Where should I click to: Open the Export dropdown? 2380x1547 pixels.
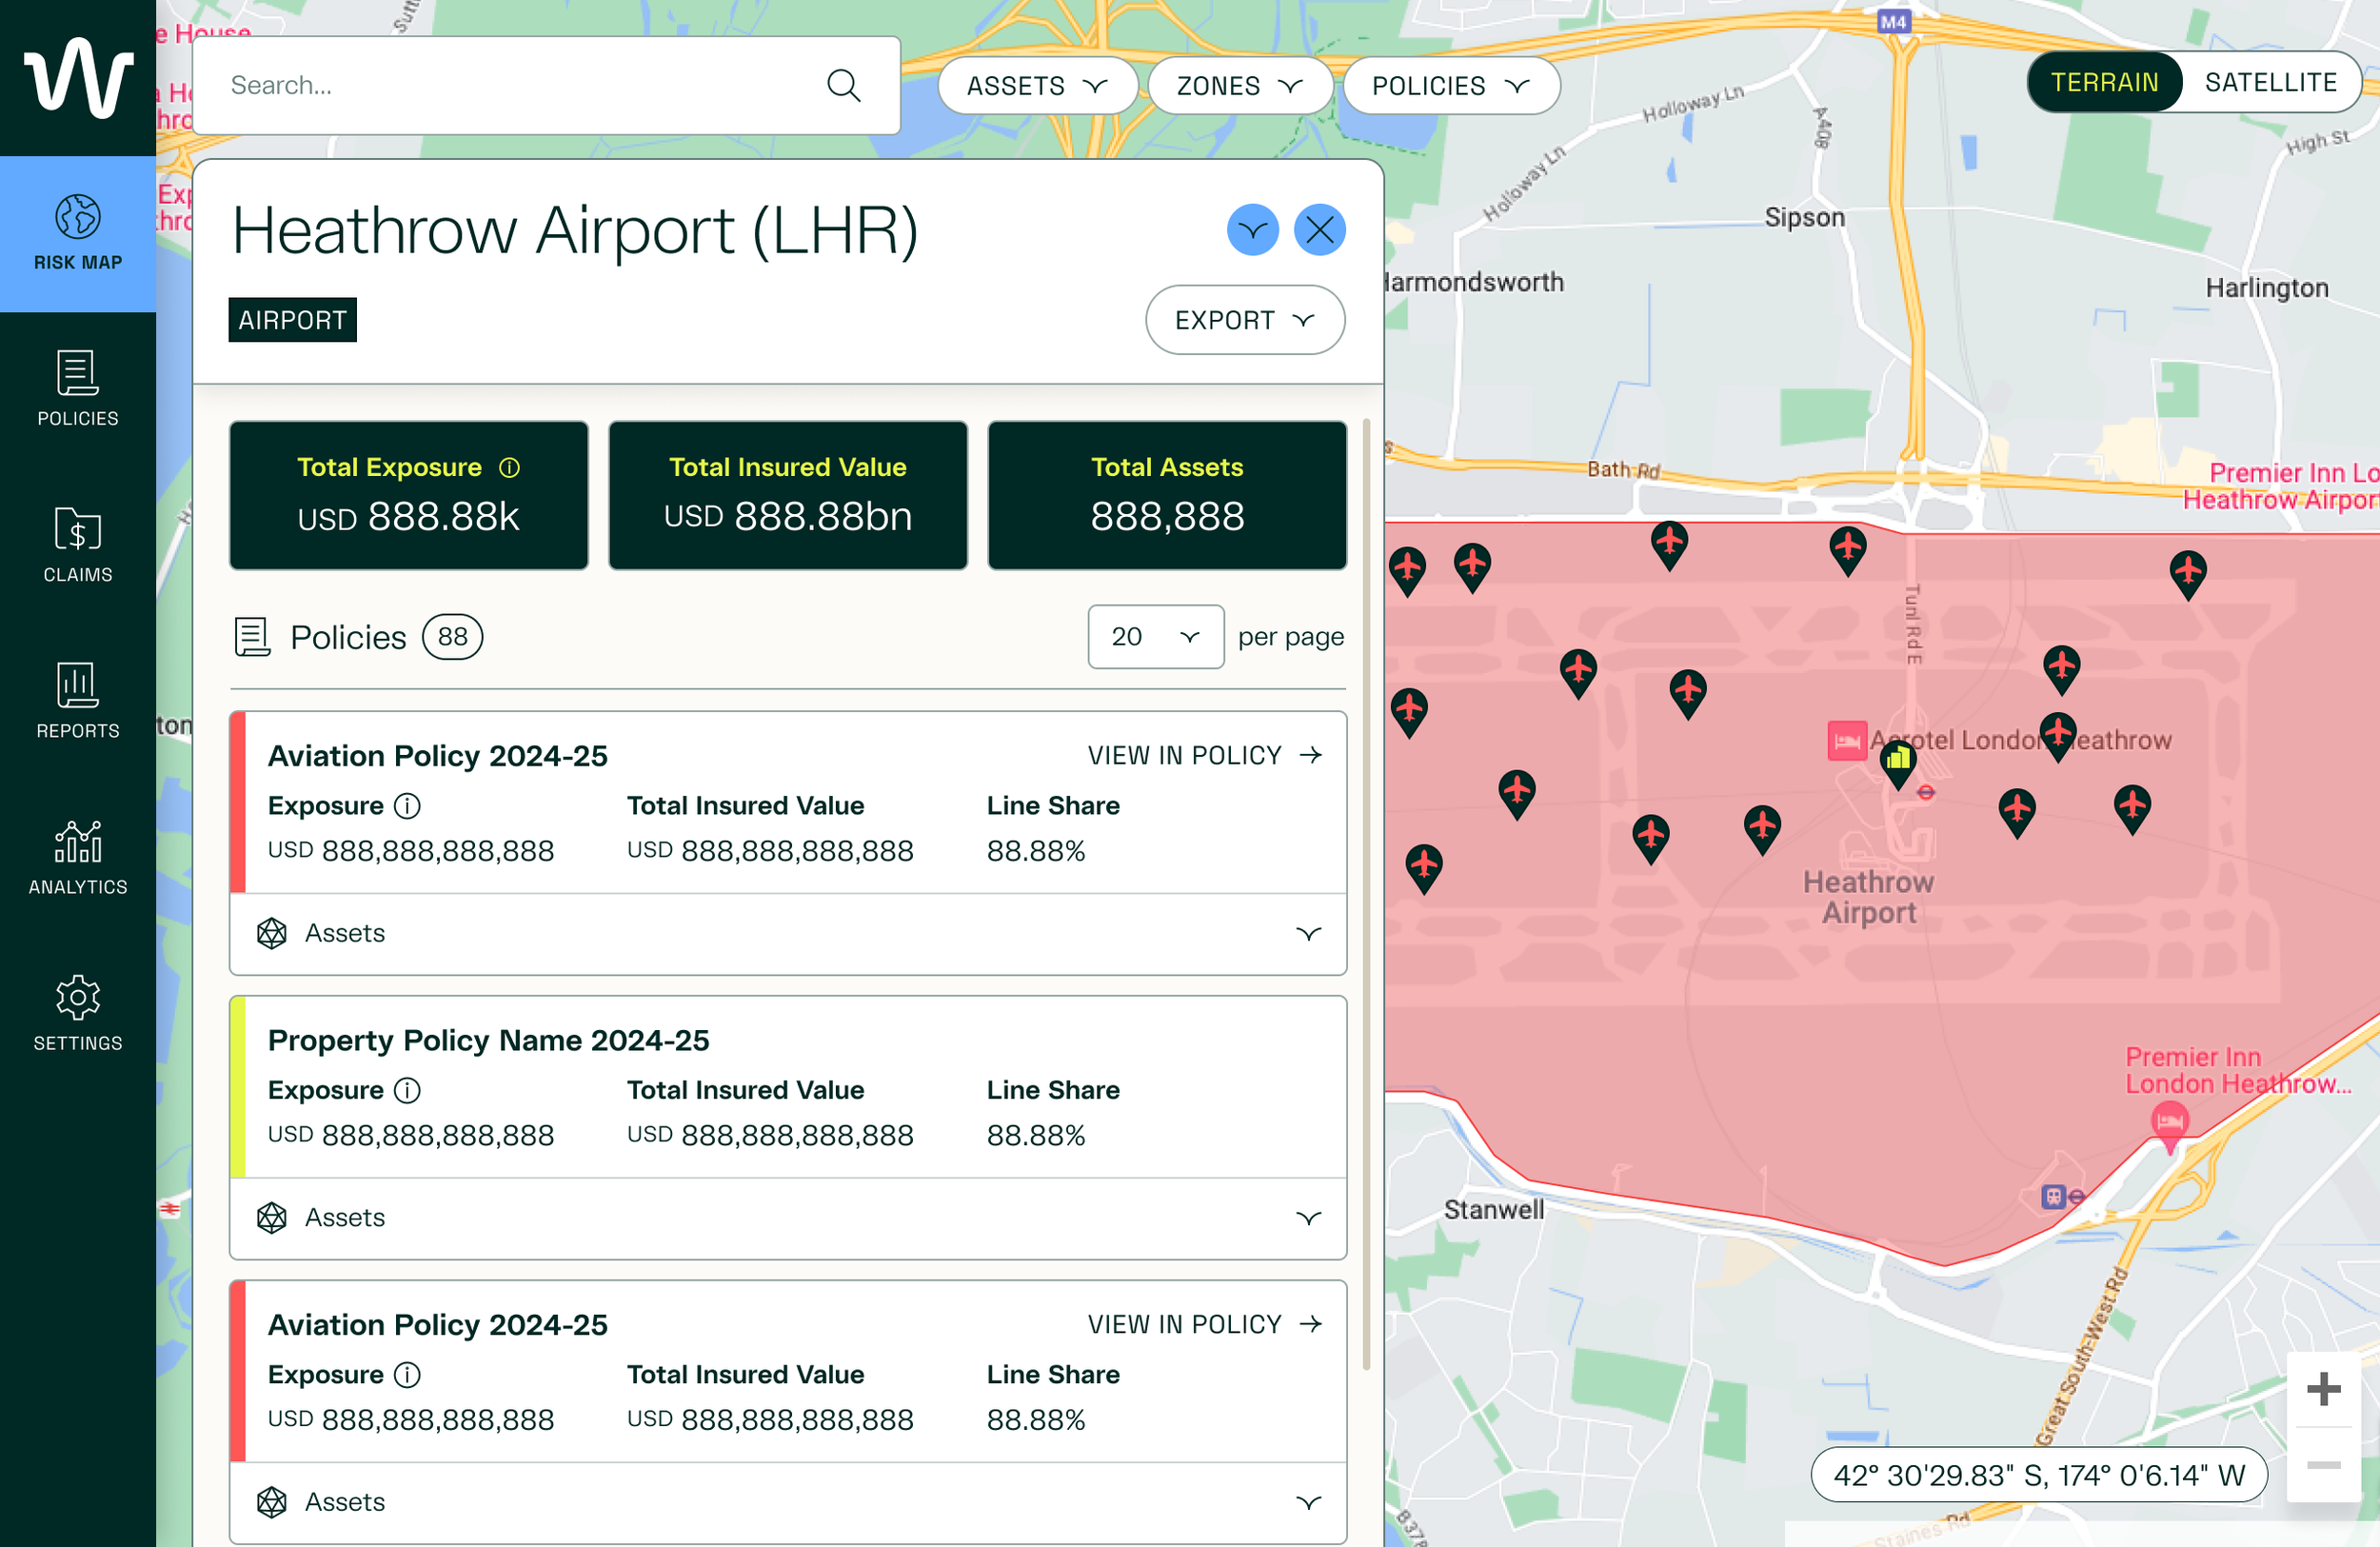(1245, 320)
